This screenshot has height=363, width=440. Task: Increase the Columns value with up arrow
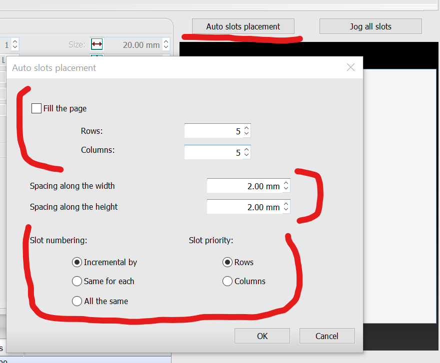pos(246,150)
